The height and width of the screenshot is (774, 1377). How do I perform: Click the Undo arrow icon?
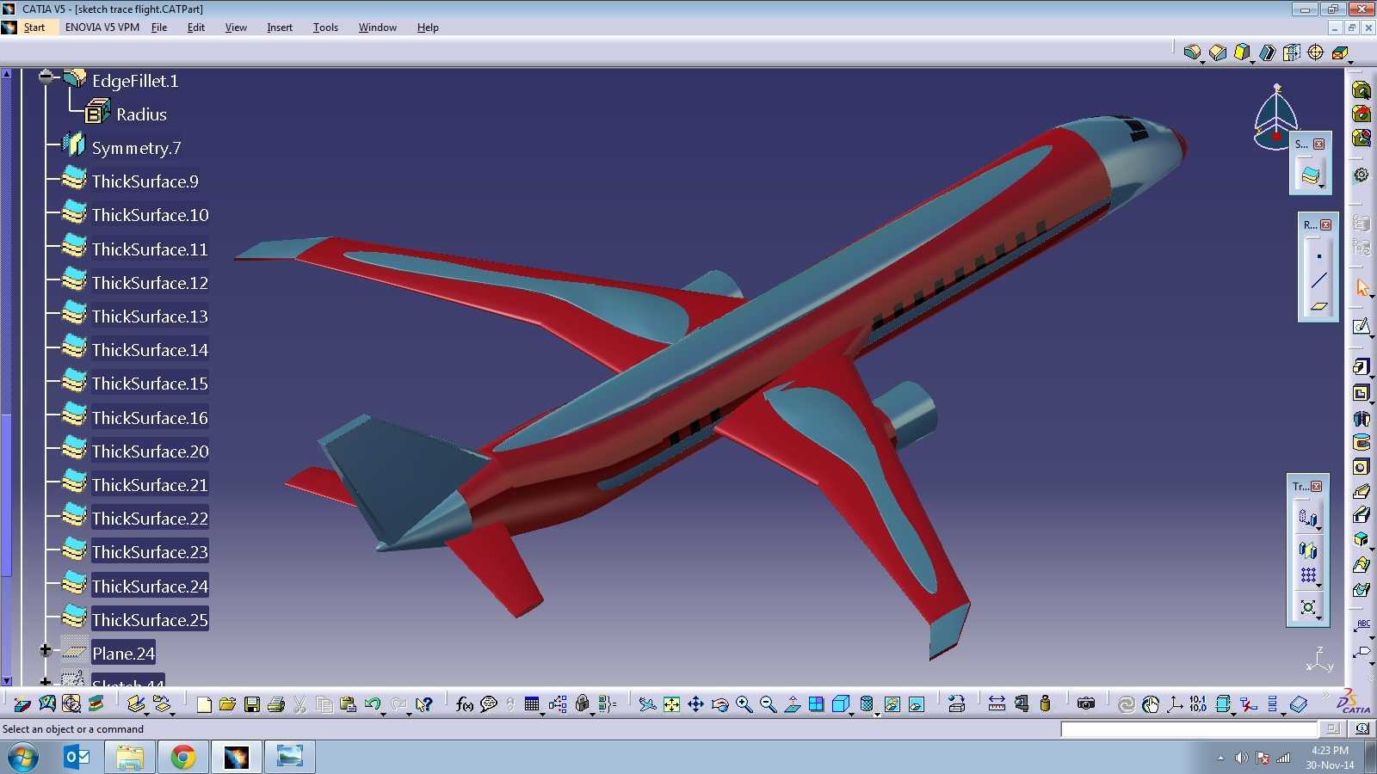click(372, 704)
